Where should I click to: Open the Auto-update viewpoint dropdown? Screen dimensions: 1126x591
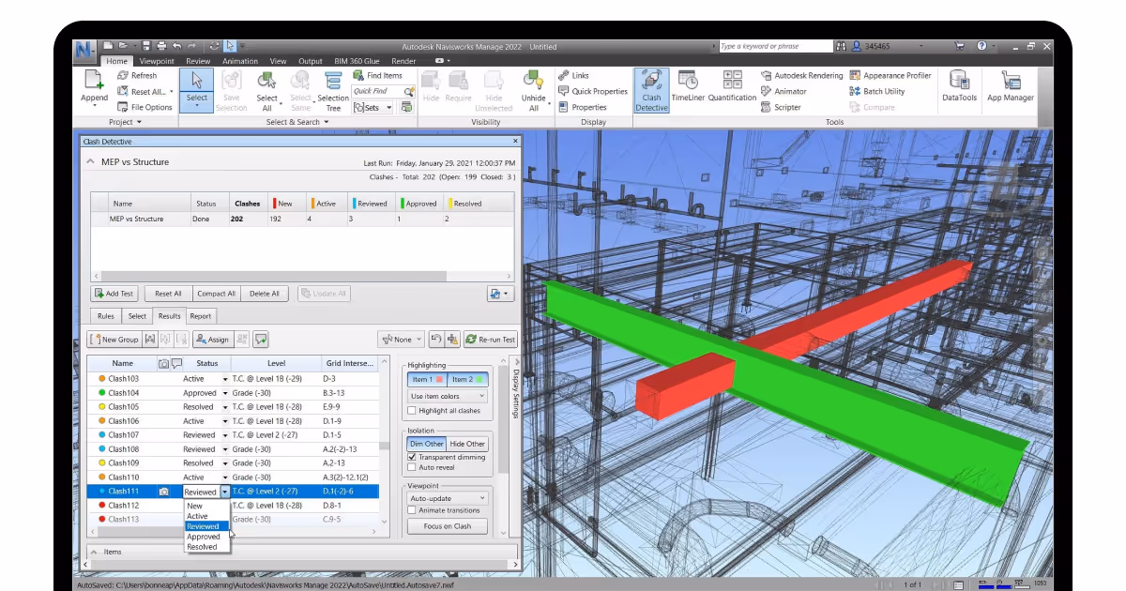tap(448, 498)
